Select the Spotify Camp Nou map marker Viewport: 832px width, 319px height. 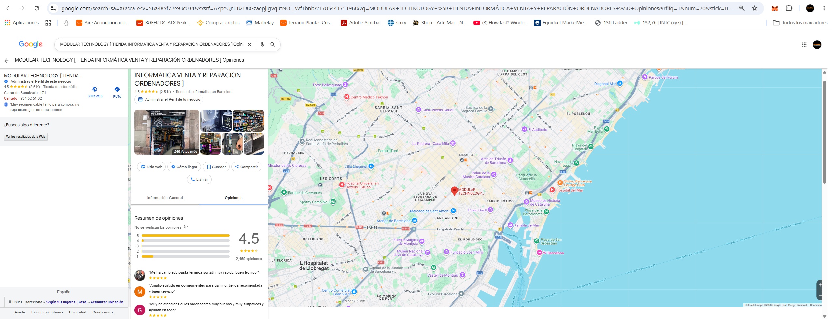coord(333,202)
